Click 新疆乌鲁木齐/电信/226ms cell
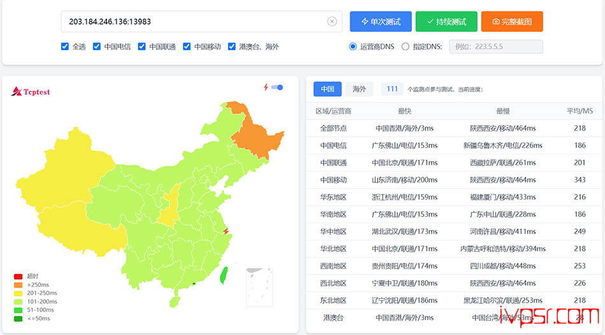 pos(502,146)
